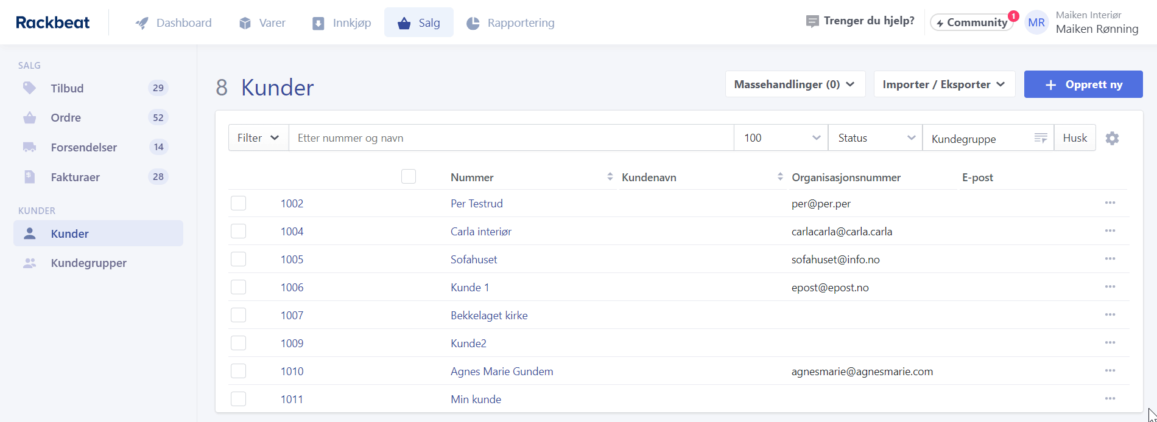
Task: Click the Fakturaer document icon
Action: pyautogui.click(x=29, y=177)
